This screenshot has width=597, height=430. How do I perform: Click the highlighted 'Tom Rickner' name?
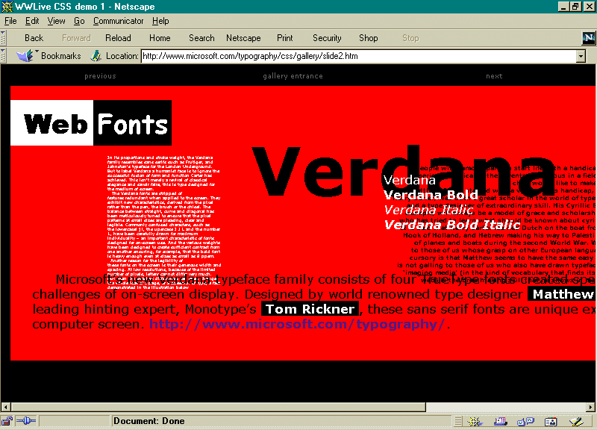point(310,309)
